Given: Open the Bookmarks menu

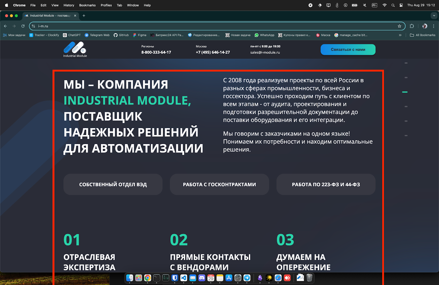Looking at the screenshot, I should pyautogui.click(x=88, y=5).
